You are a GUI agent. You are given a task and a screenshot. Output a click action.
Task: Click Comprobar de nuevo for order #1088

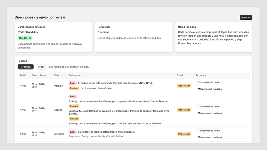[x=209, y=82]
